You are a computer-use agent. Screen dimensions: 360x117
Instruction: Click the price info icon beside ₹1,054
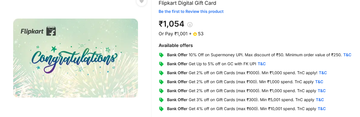pos(190,25)
